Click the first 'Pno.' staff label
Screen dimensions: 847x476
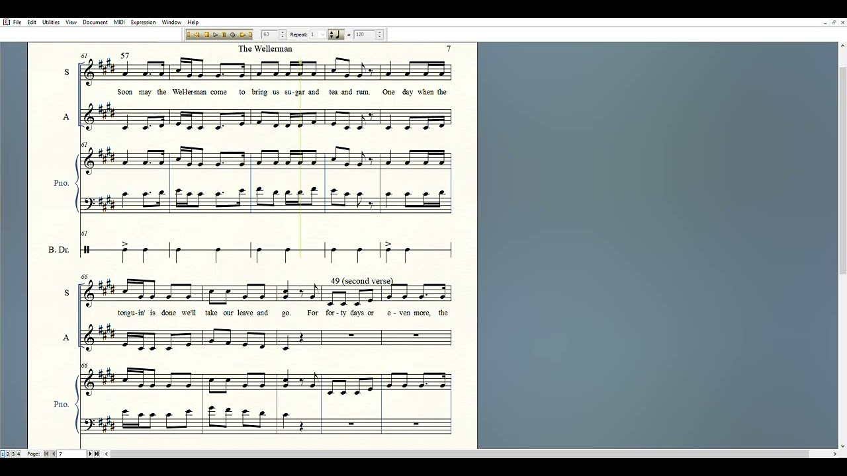pos(61,183)
